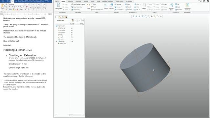Click the font color red A in Word
This screenshot has height=118, width=210.
[17, 10]
